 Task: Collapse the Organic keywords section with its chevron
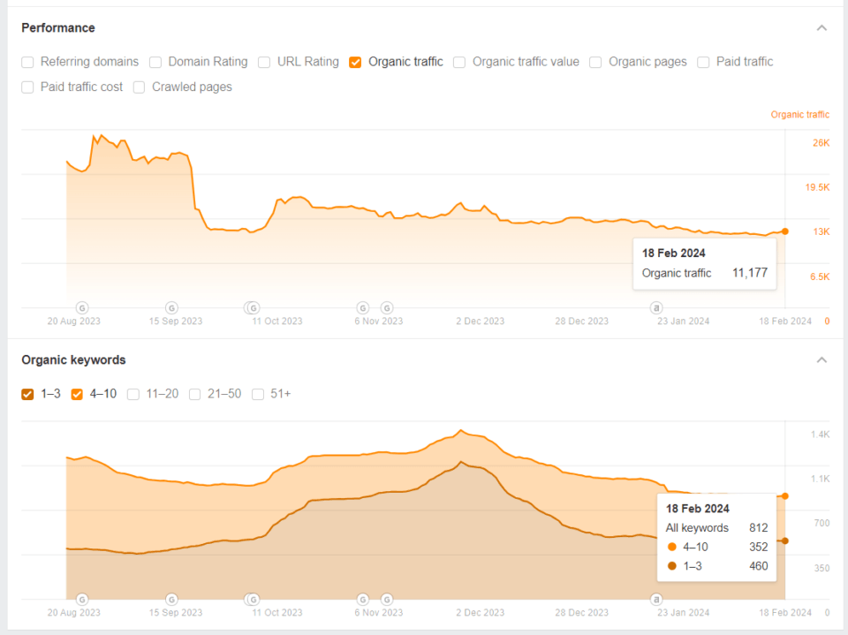point(821,359)
